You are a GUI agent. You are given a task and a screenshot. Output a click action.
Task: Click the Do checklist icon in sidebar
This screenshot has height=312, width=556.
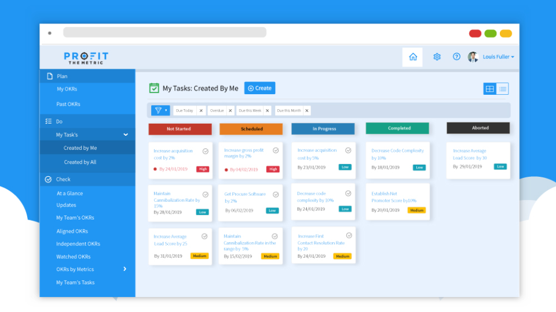[49, 121]
